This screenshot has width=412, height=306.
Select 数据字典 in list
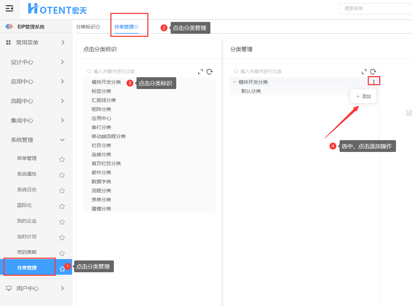101,182
